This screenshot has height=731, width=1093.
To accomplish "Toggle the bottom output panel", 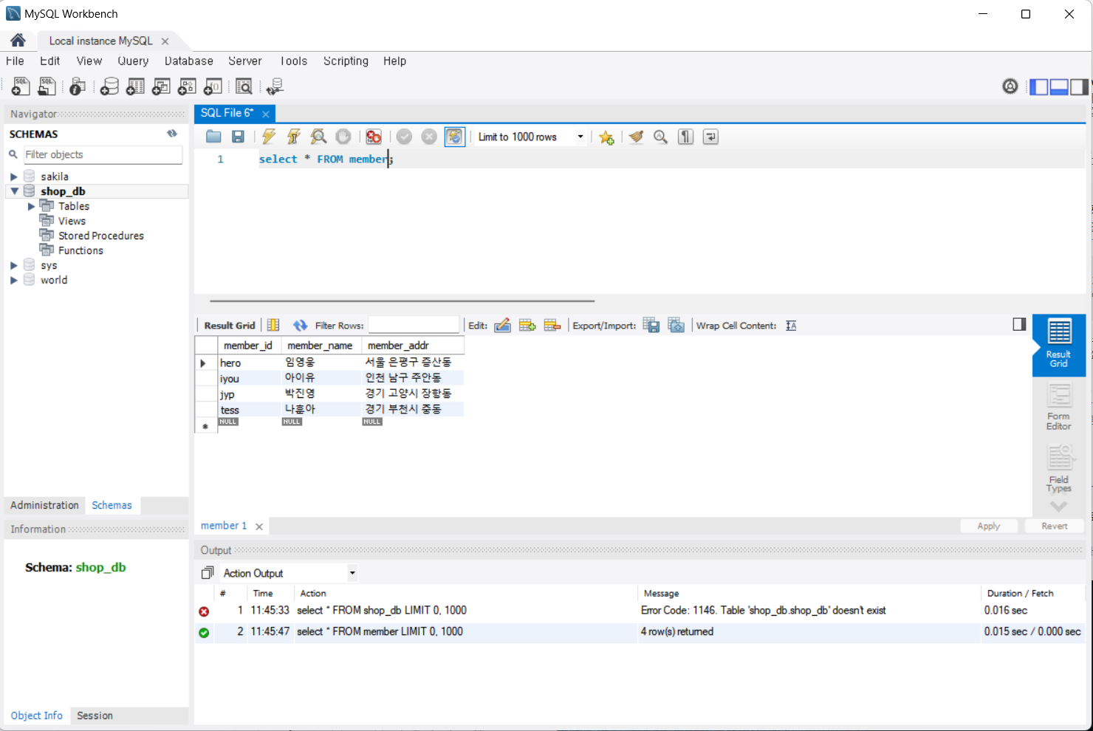I will click(x=1059, y=87).
